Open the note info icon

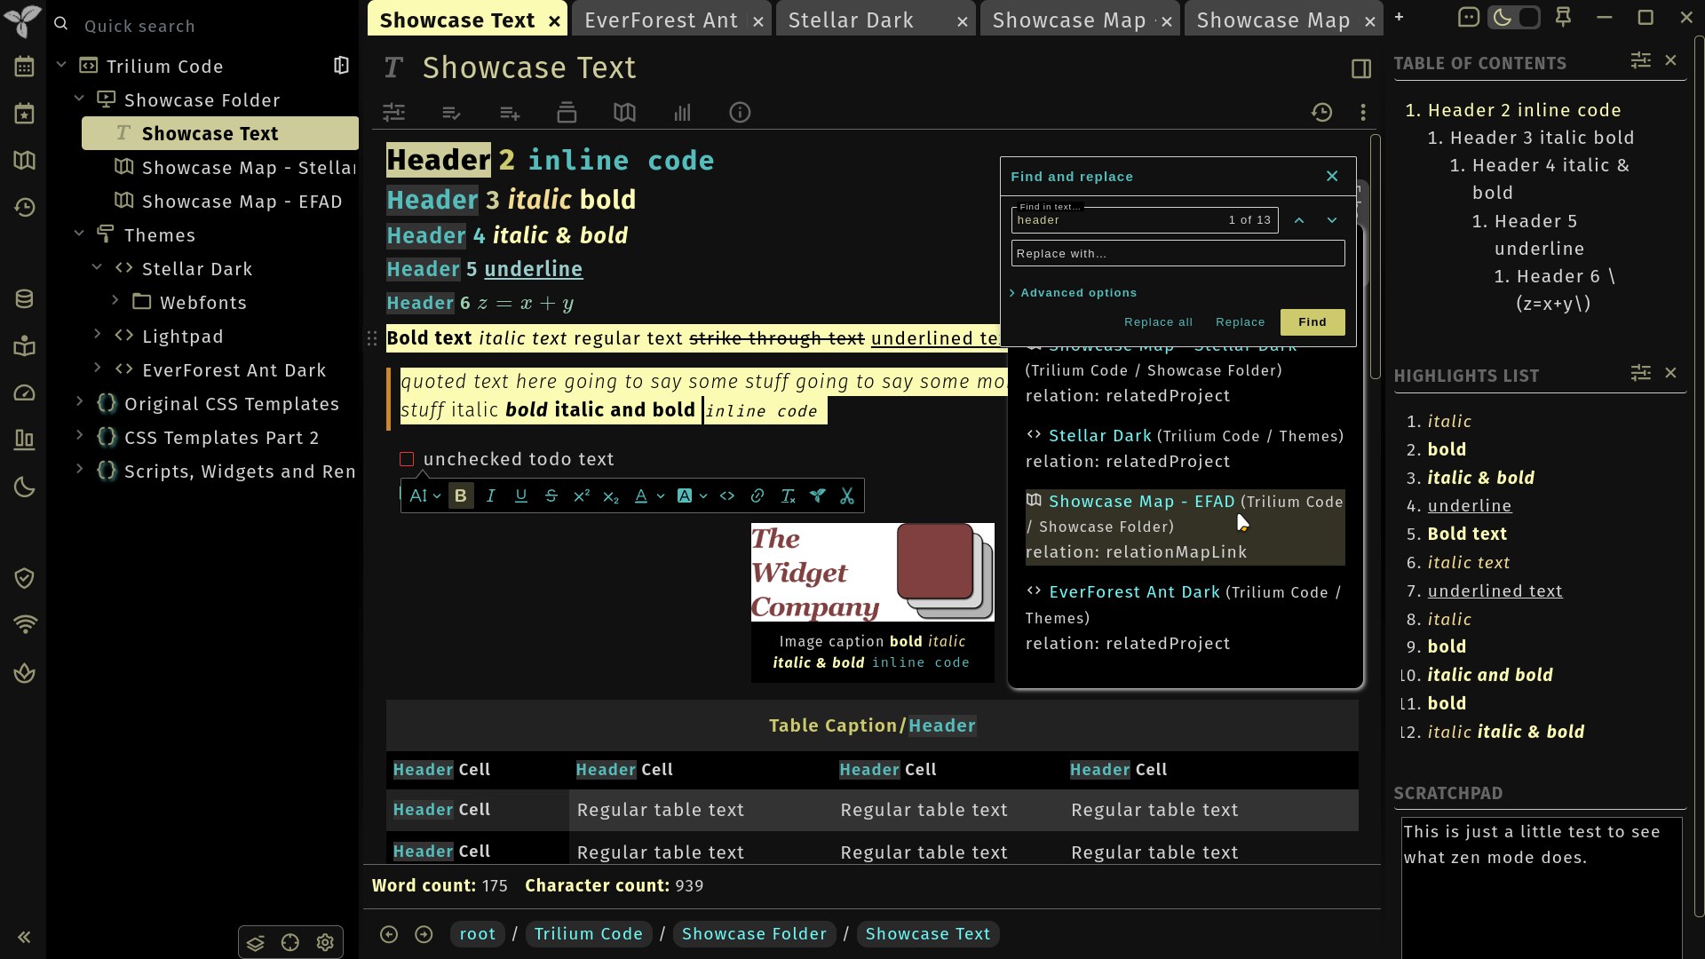coord(740,113)
